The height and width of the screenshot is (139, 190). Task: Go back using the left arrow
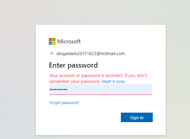click(x=52, y=54)
